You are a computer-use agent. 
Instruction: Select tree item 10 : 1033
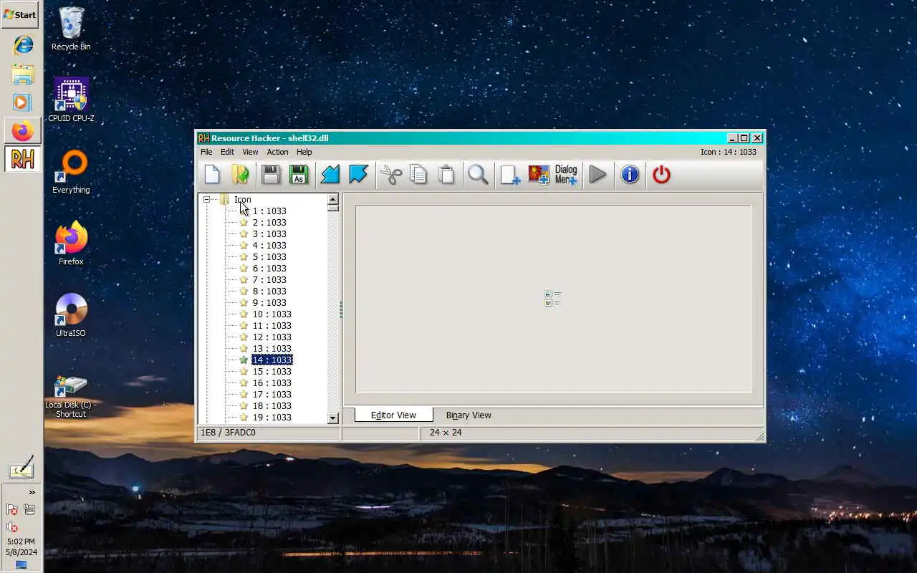coord(272,314)
